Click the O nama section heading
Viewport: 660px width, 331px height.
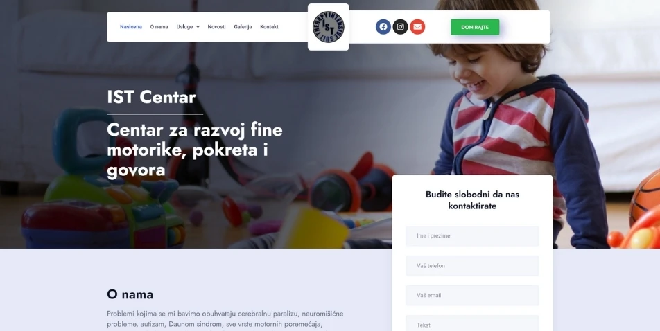pyautogui.click(x=130, y=294)
